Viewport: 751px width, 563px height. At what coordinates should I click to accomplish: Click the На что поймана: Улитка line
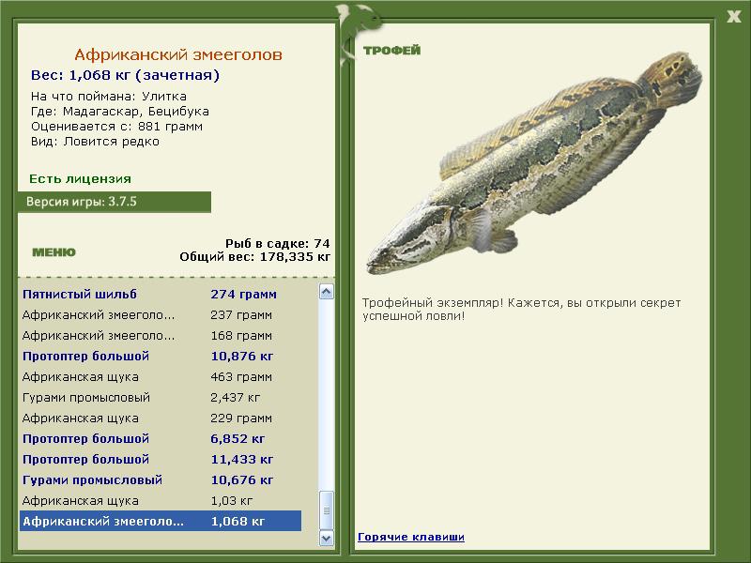(109, 97)
